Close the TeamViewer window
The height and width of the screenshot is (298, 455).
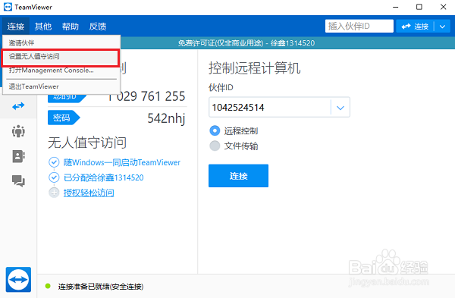click(443, 7)
